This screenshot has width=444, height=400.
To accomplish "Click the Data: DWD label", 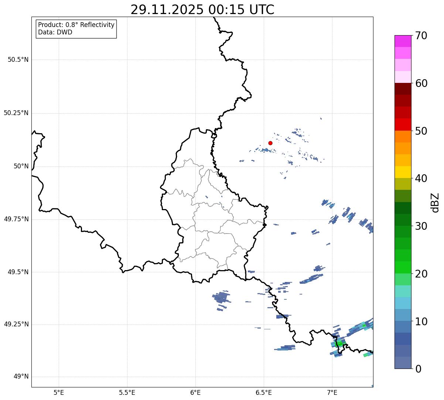I will (x=55, y=32).
